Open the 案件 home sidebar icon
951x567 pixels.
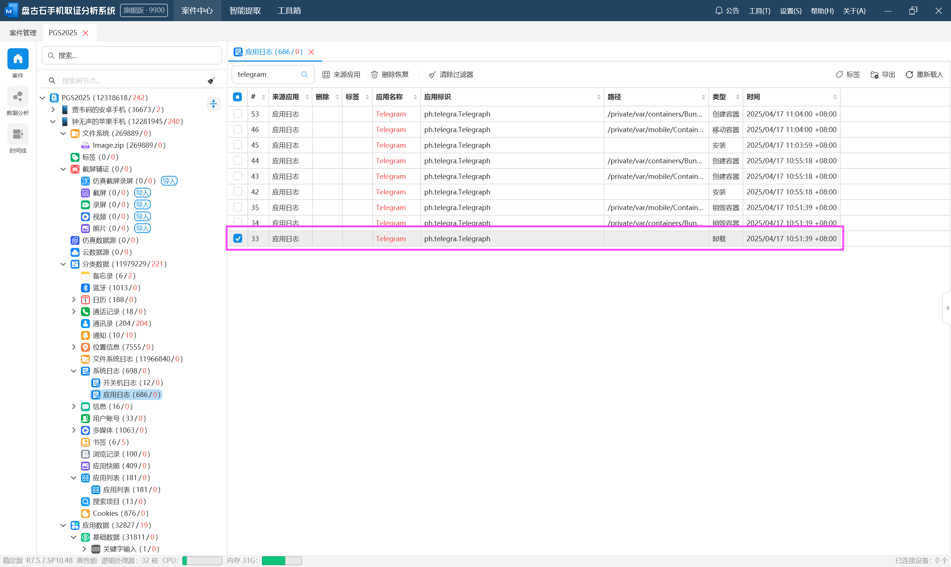click(x=17, y=59)
